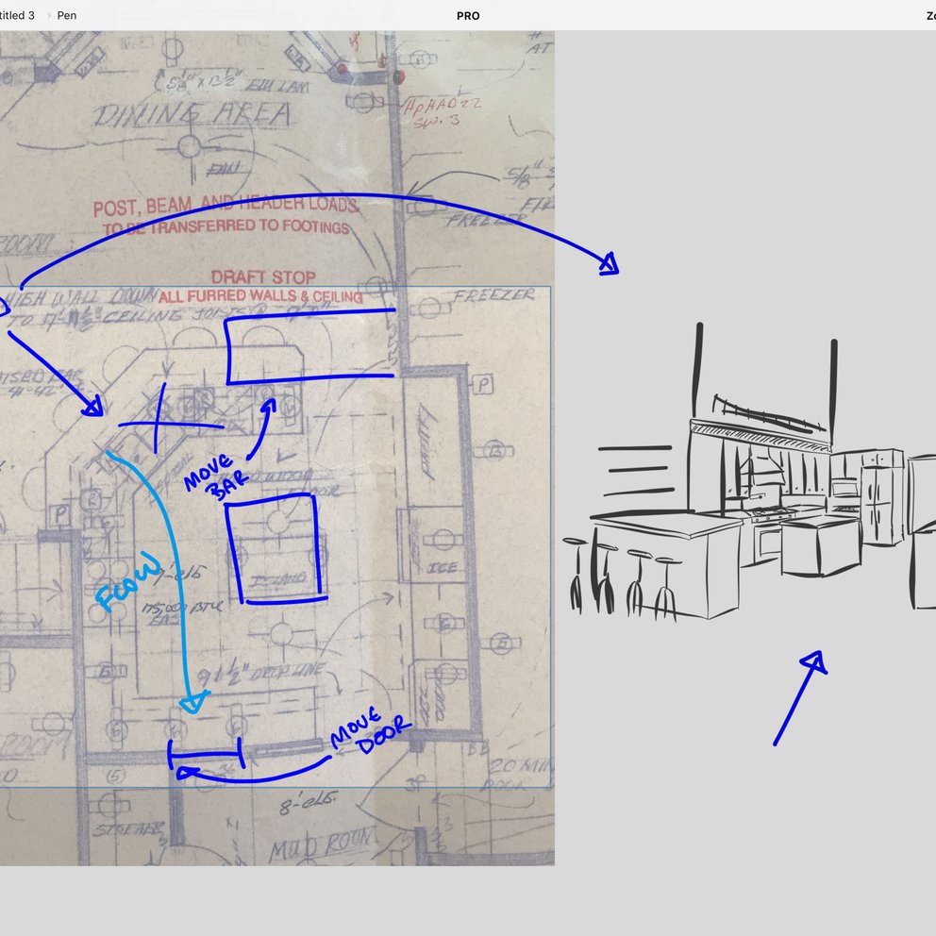
Task: Tap the arrowhead beside the kitchen sketch top
Action: coord(609,265)
